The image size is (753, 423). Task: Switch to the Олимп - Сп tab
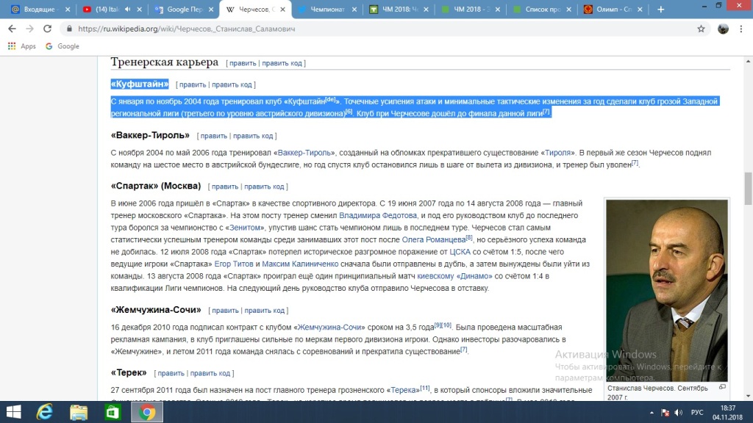614,9
